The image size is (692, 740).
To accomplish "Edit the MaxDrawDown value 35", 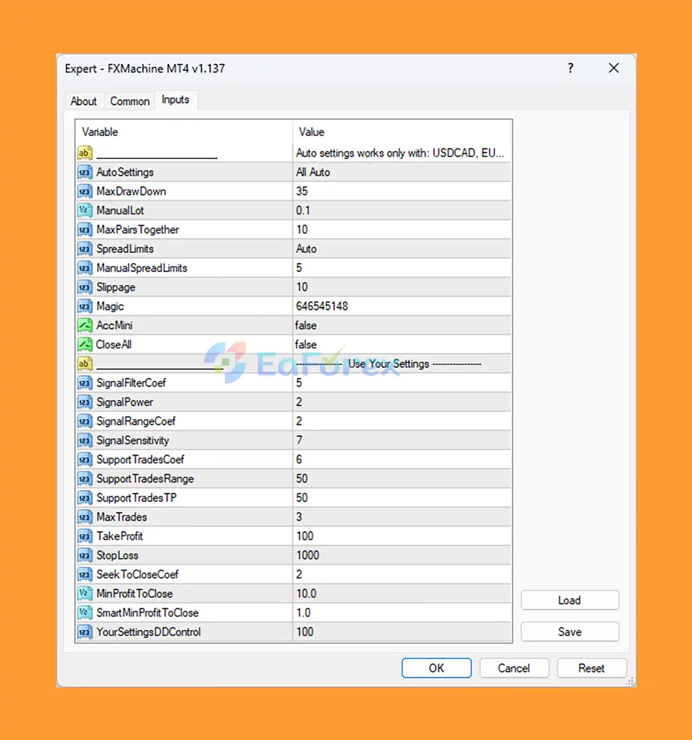I will [402, 191].
